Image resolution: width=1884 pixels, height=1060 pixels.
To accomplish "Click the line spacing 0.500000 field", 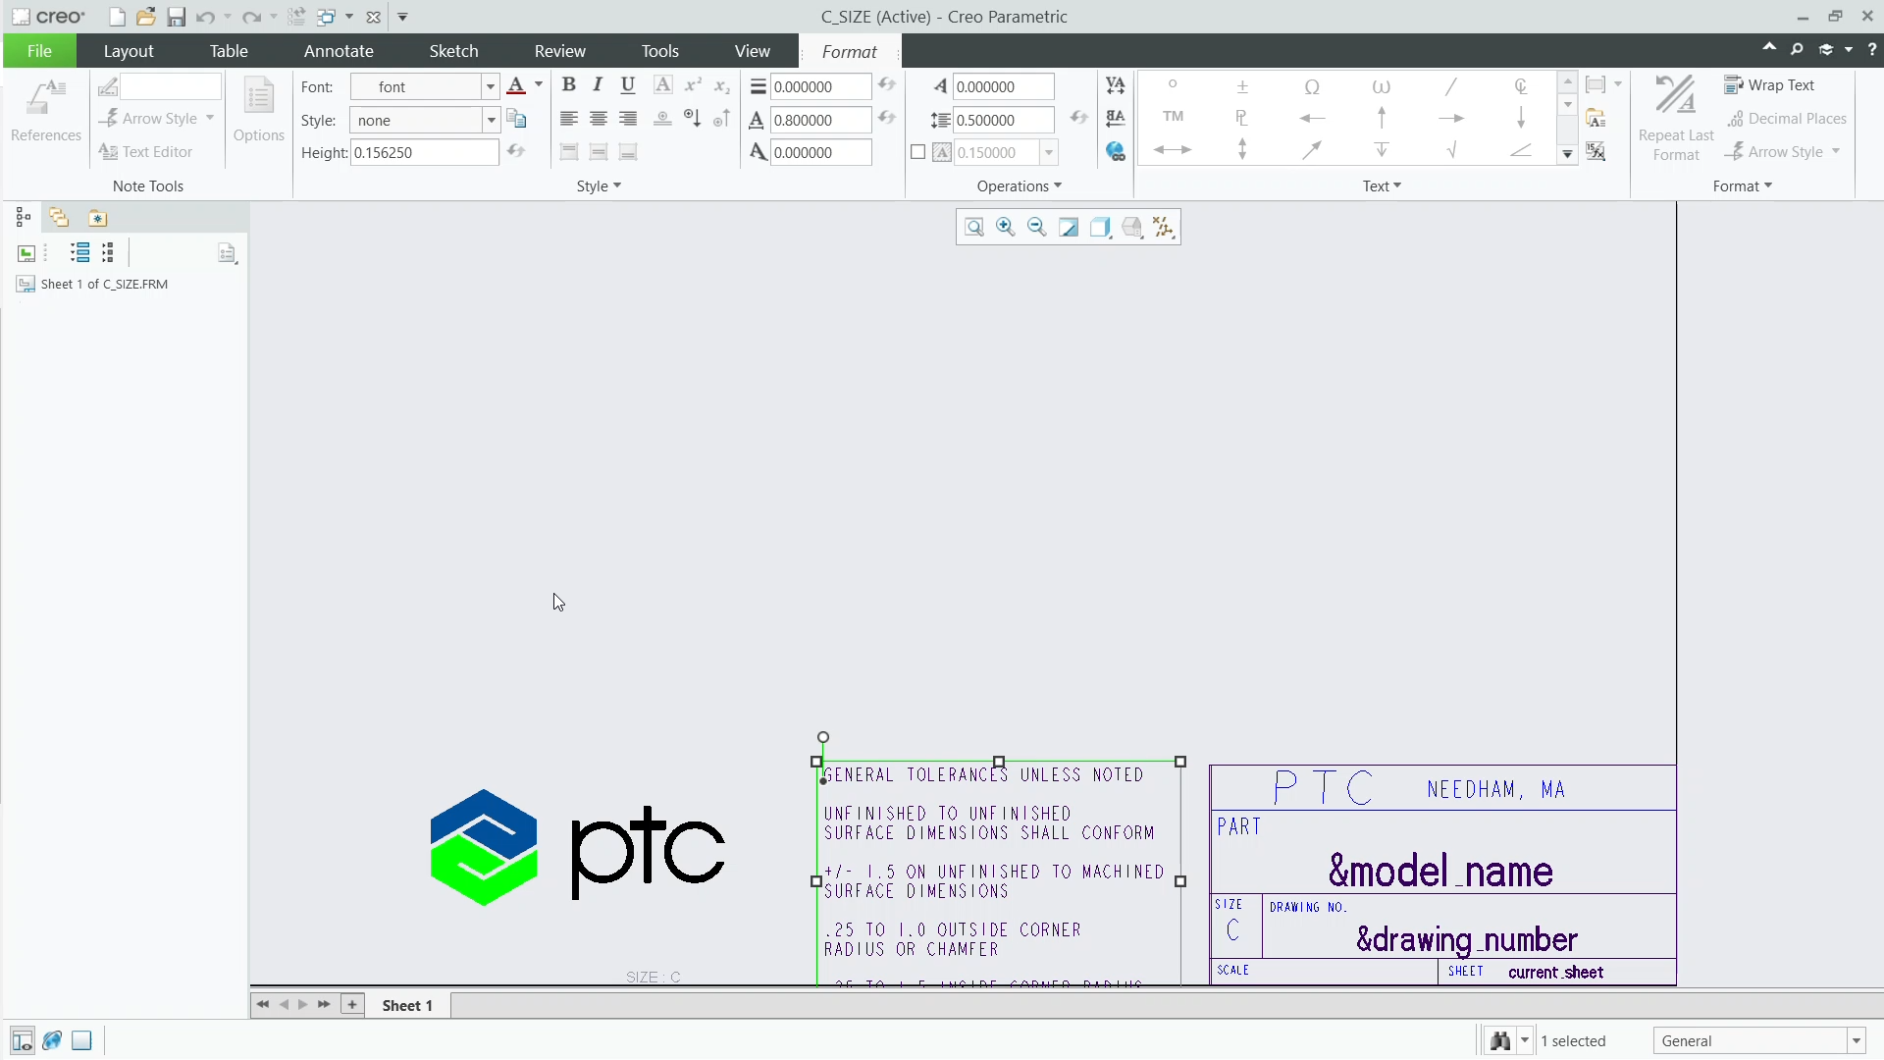I will [x=1004, y=120].
